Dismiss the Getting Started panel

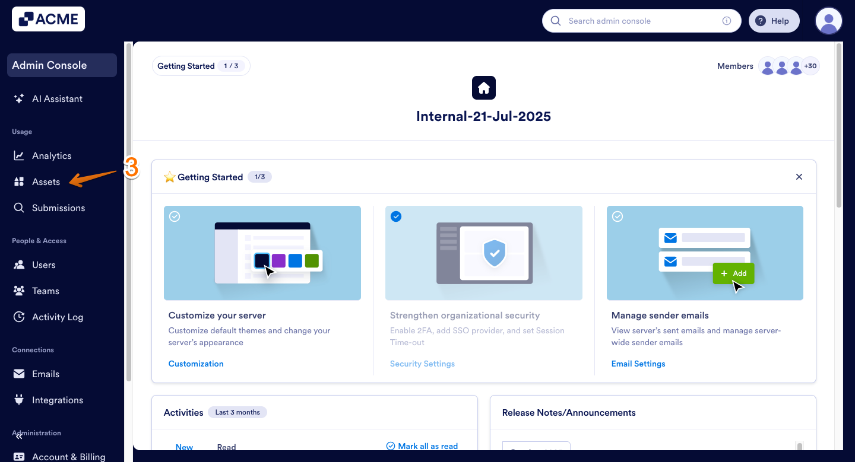[799, 177]
